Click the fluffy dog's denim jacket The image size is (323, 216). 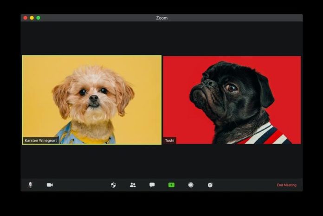click(x=65, y=134)
